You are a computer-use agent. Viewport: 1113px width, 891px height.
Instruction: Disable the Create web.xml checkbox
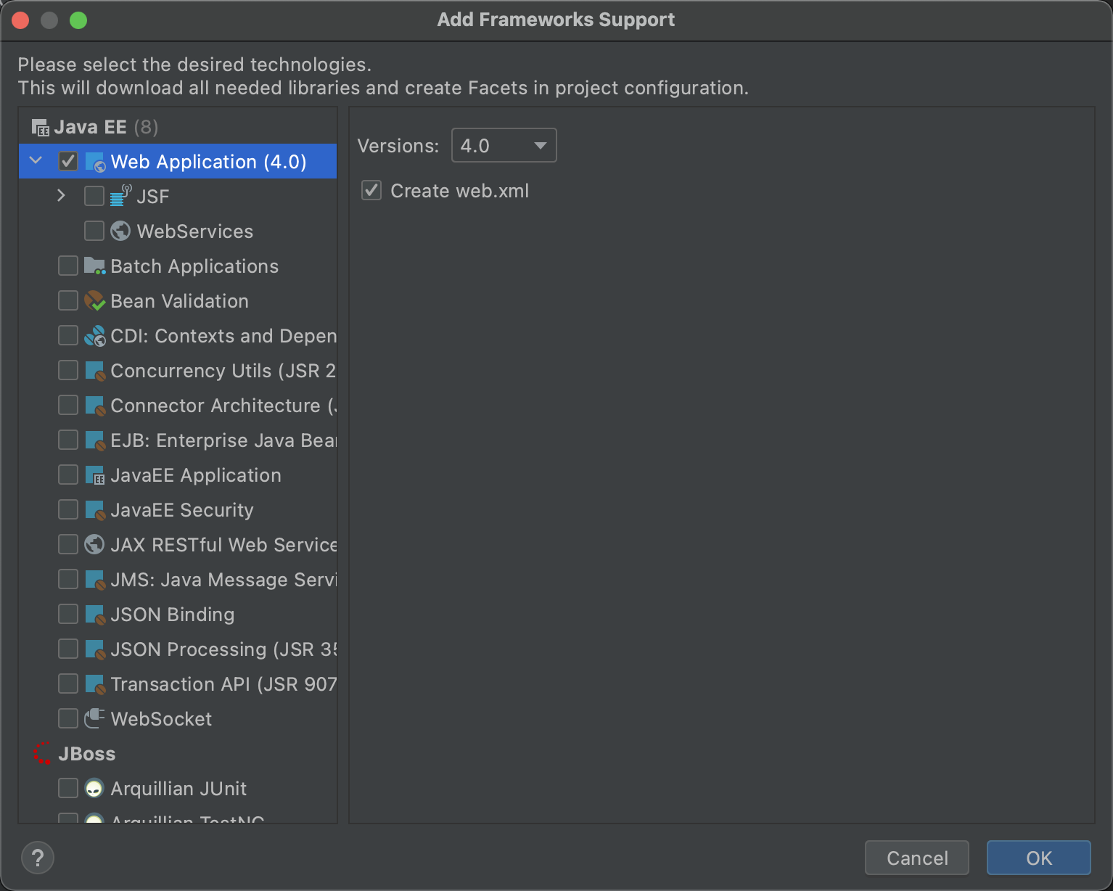click(371, 190)
